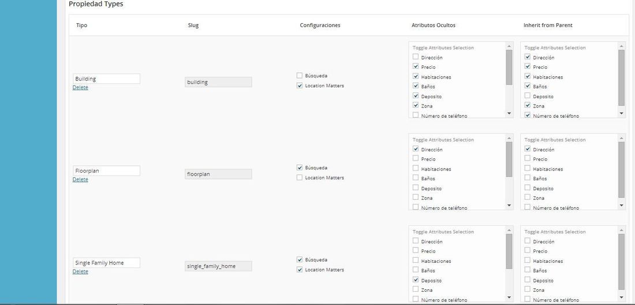635x305 pixels.
Task: Toggle Attributes Selection in Floorplan inherit list
Action: pos(555,139)
